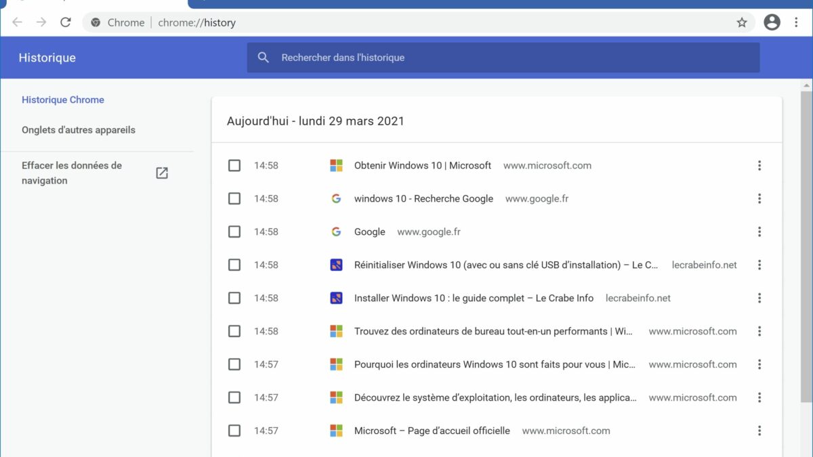Check the box for Obtenir Windows 10 entry

(x=234, y=165)
